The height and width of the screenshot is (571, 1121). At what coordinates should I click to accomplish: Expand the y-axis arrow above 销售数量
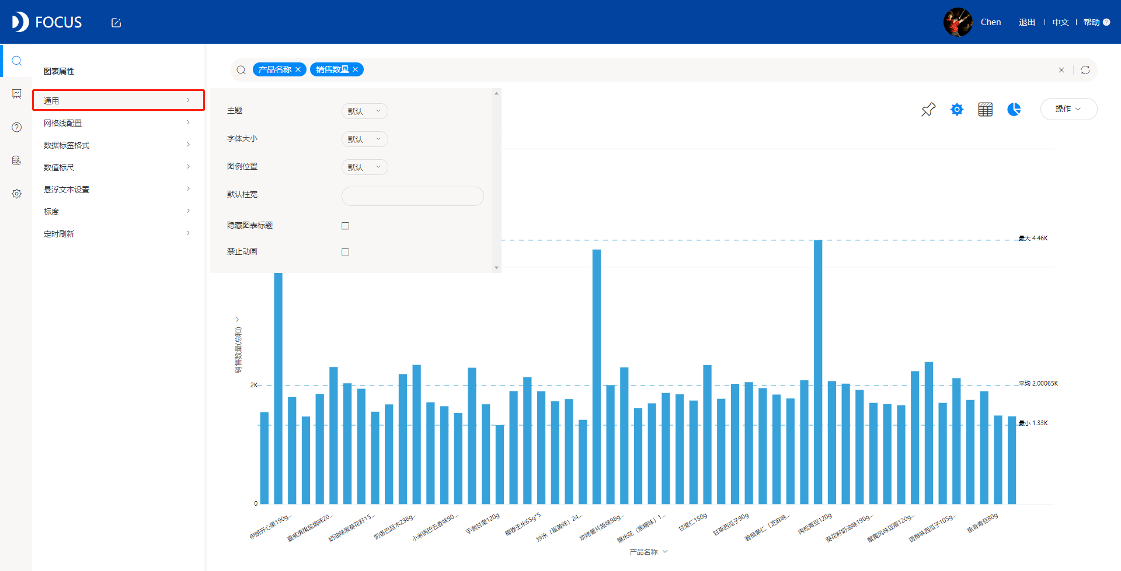point(237,319)
